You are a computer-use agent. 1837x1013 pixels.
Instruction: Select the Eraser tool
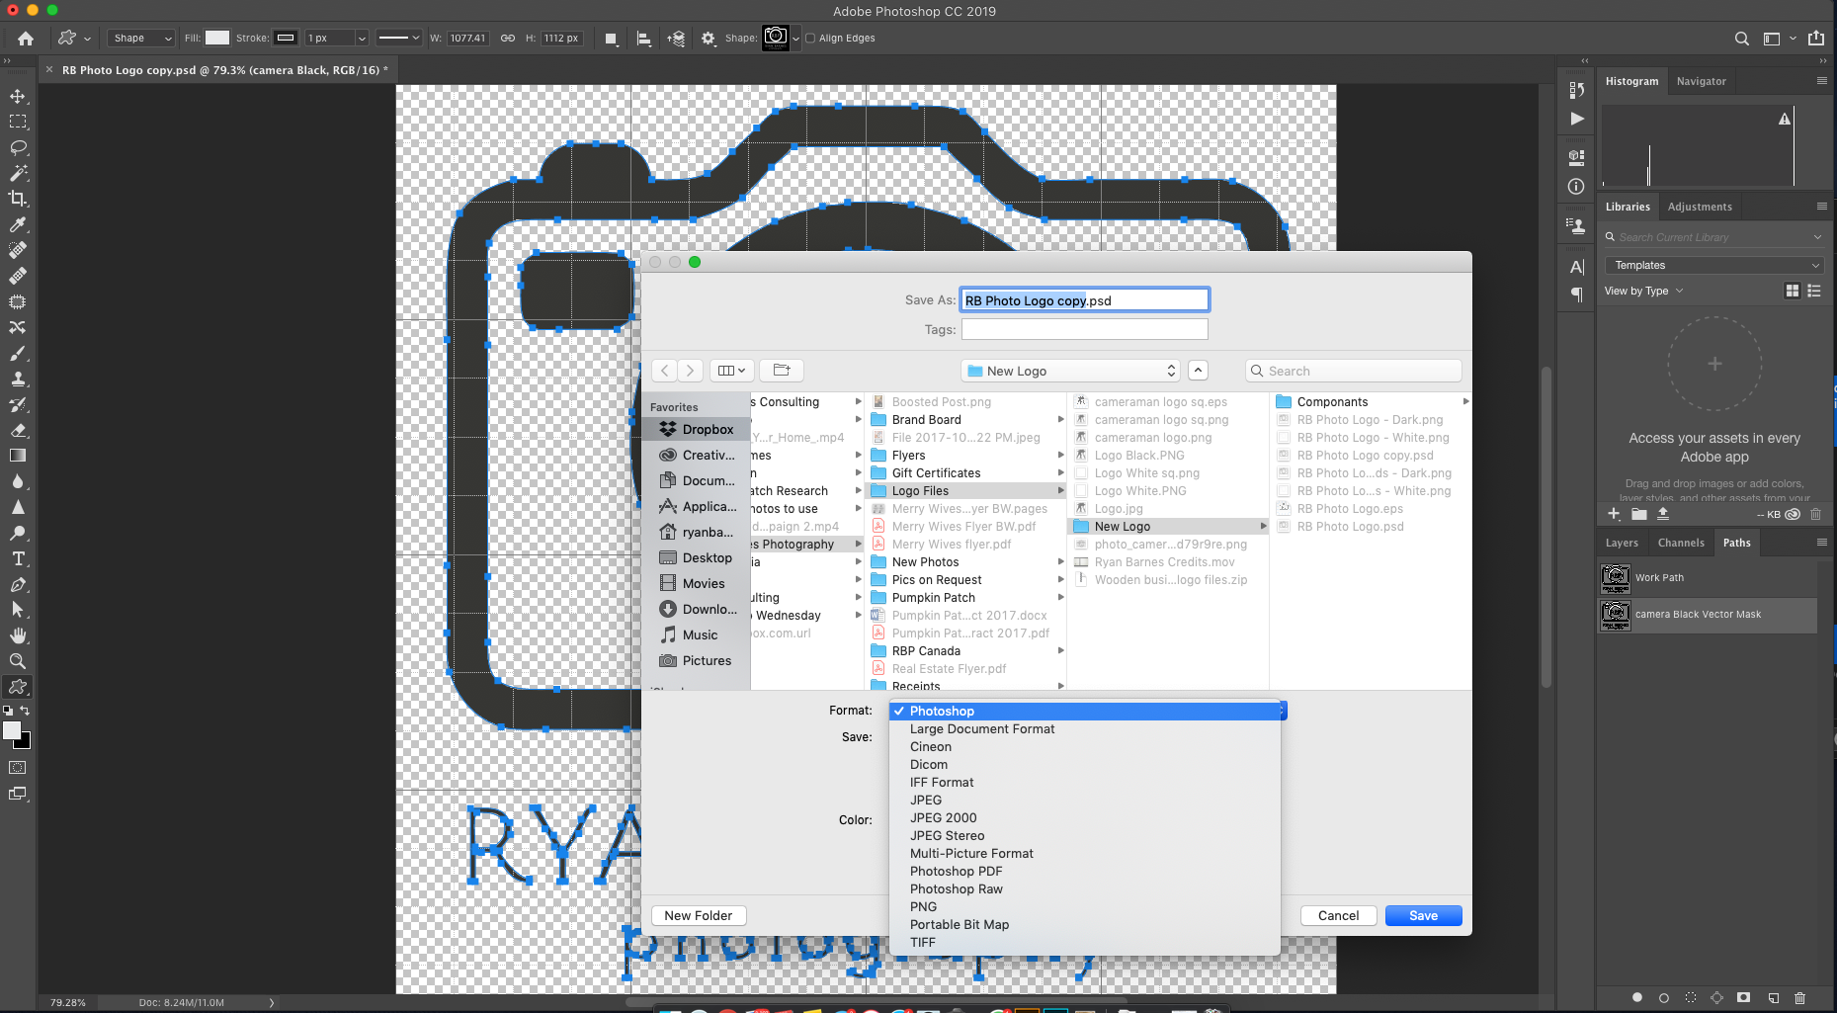[x=18, y=430]
